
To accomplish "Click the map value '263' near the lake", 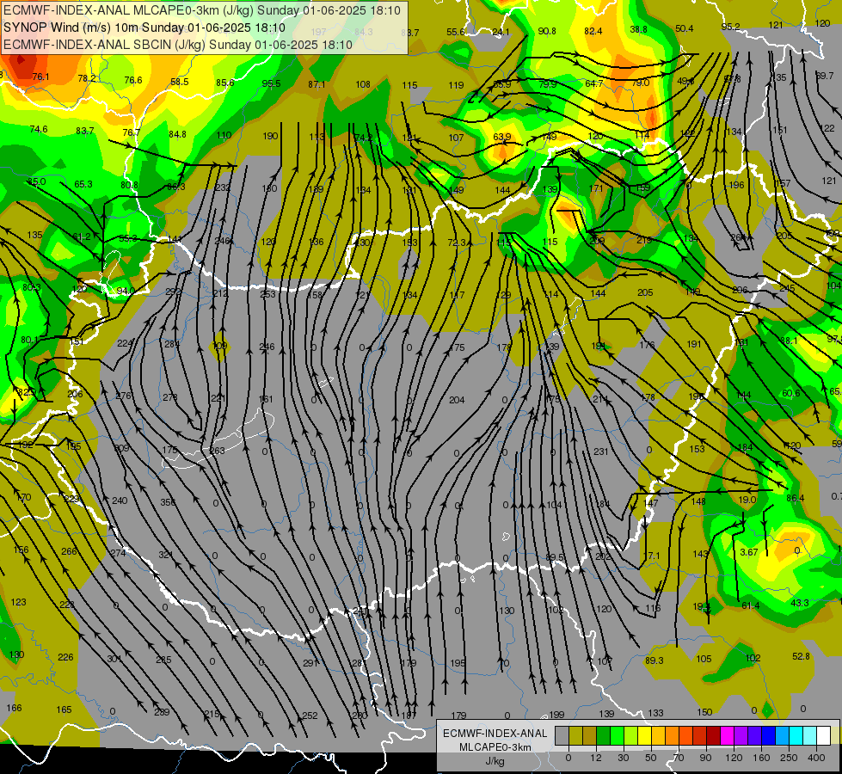I will (x=217, y=450).
